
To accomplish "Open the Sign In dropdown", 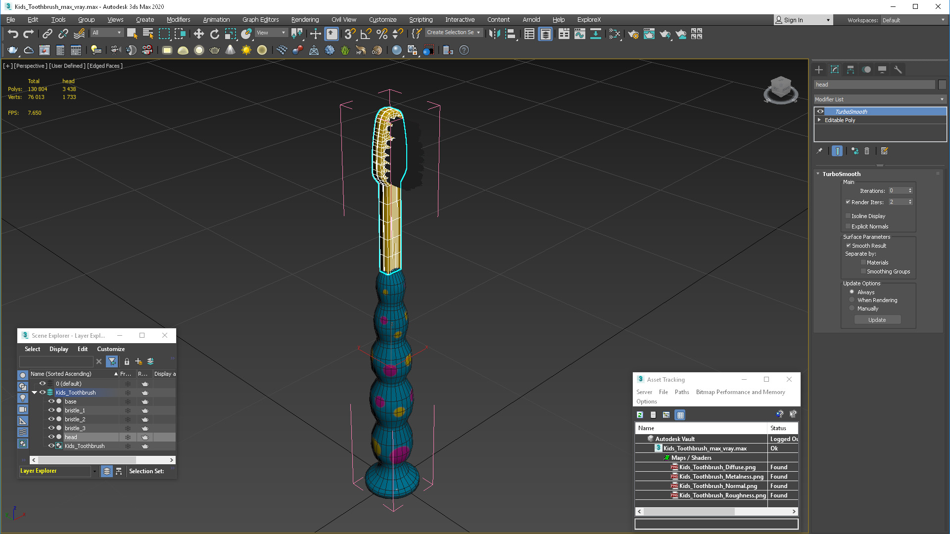I will click(x=828, y=20).
